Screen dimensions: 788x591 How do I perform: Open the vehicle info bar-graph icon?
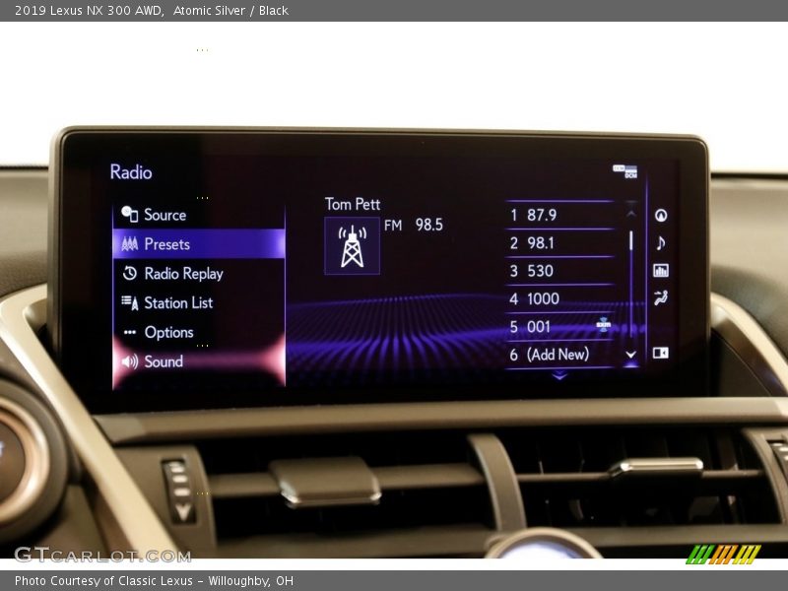click(x=661, y=271)
